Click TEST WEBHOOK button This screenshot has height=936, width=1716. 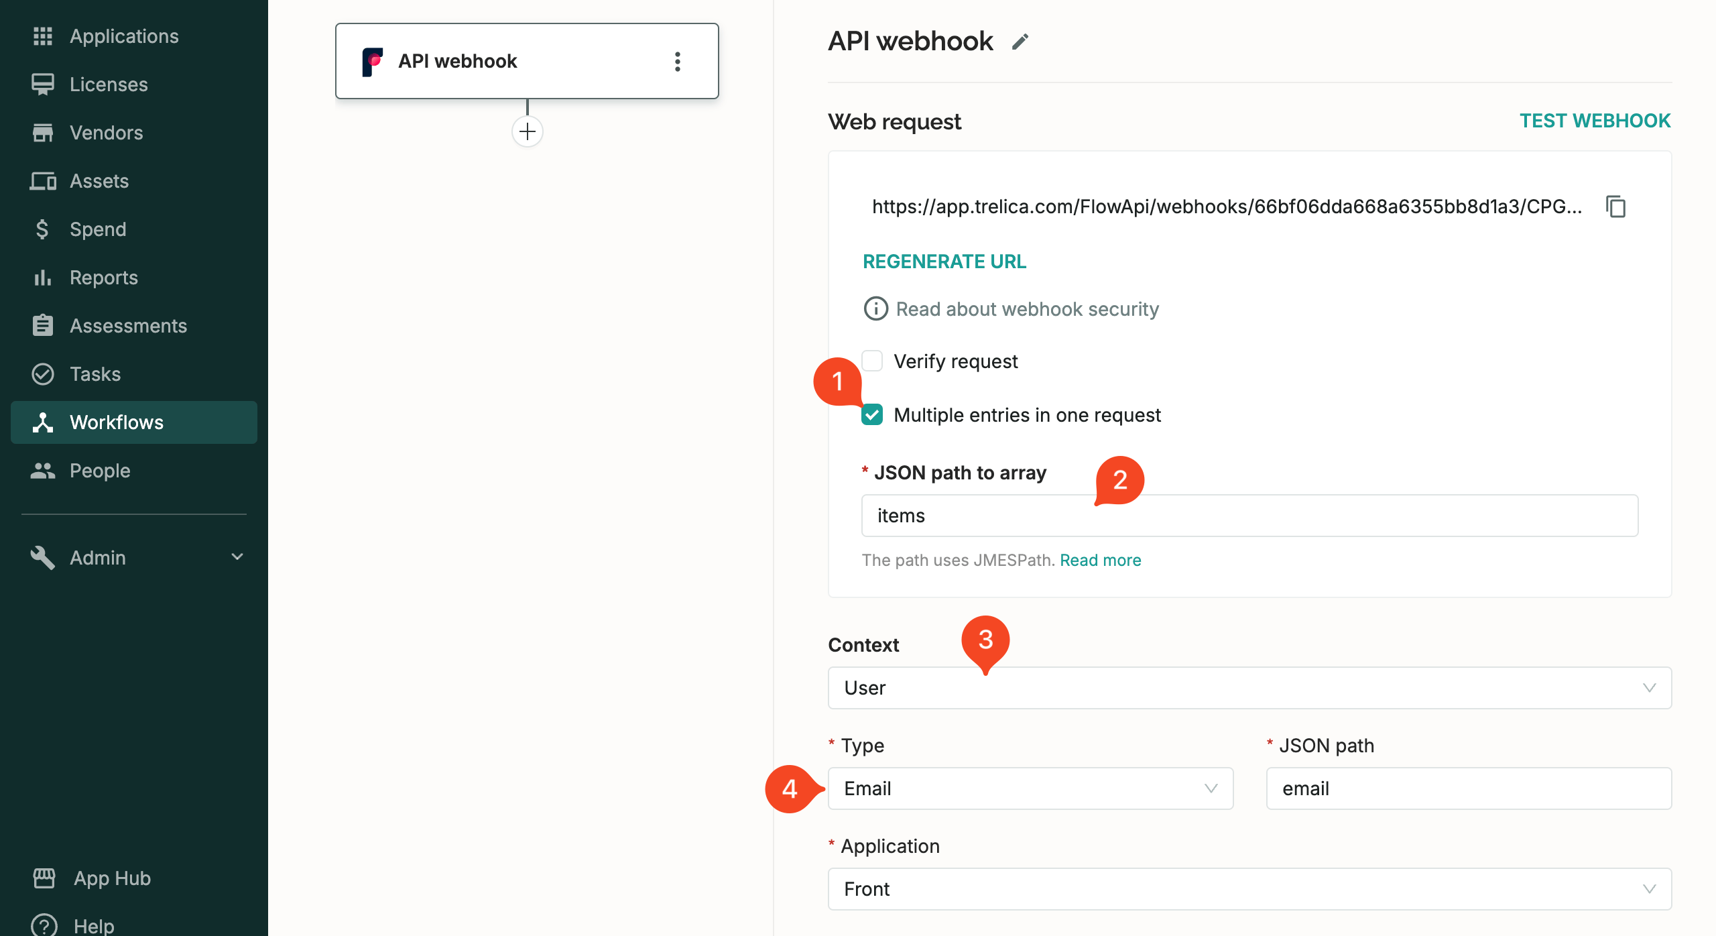pyautogui.click(x=1595, y=121)
